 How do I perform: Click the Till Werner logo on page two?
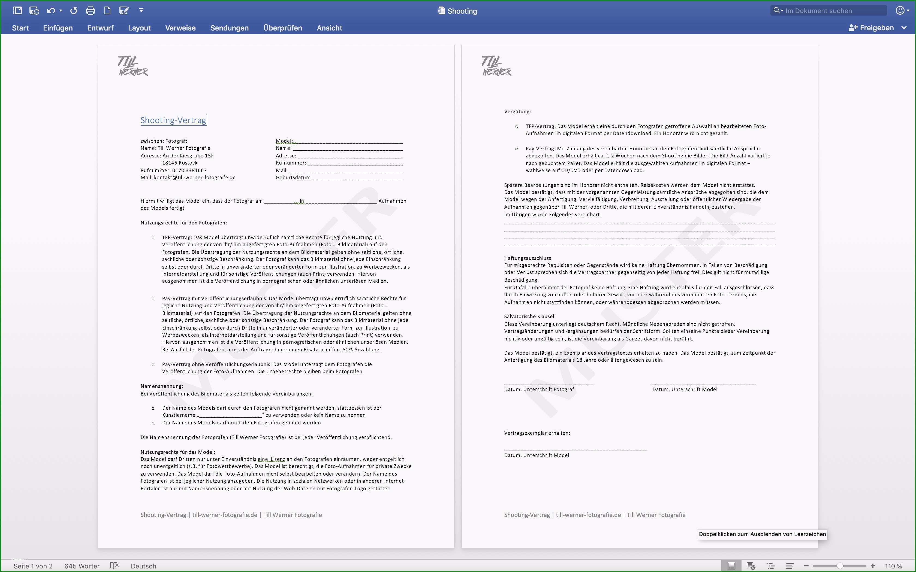pyautogui.click(x=497, y=66)
